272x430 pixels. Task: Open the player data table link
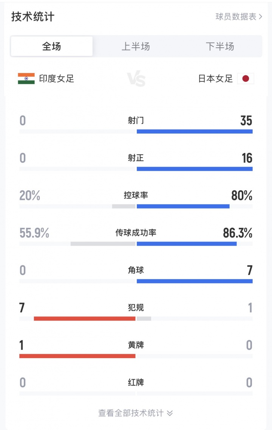click(x=239, y=17)
